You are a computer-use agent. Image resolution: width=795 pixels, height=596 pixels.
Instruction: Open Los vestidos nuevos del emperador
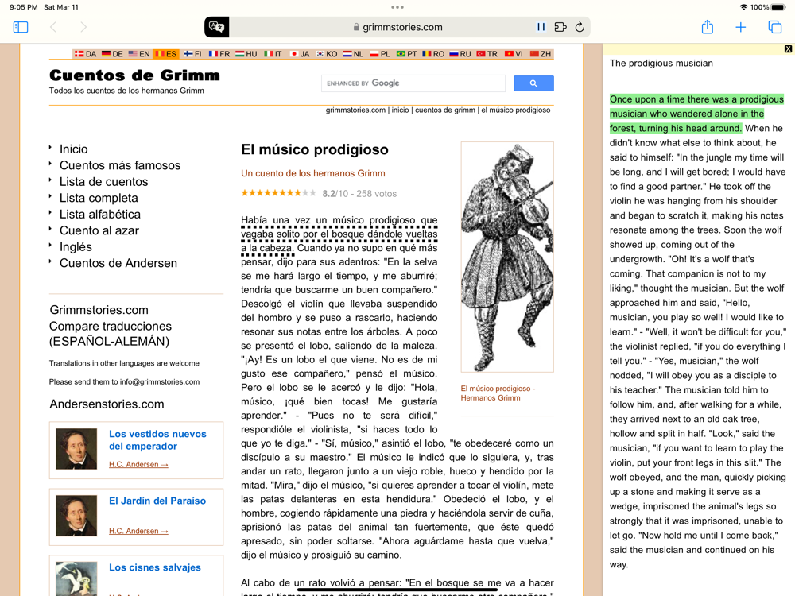tap(157, 440)
